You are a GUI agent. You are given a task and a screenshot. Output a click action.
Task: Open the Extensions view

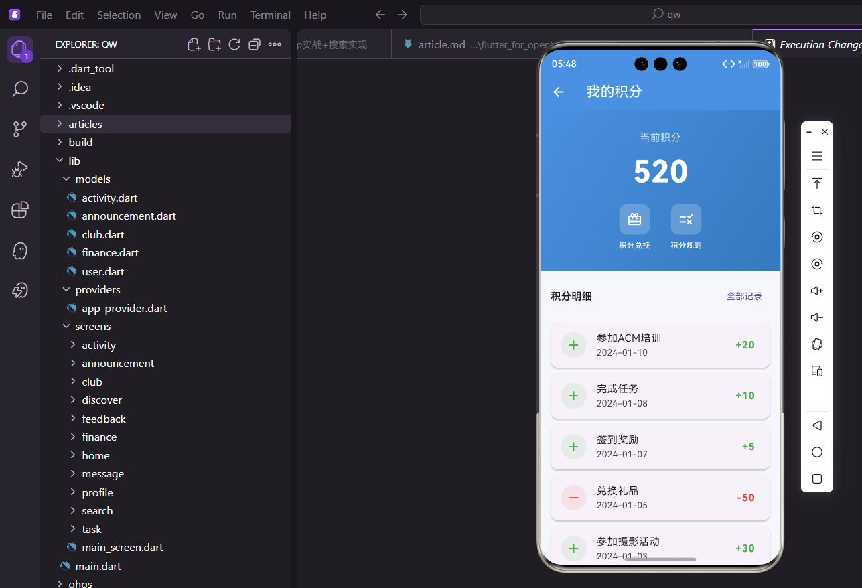tap(20, 210)
